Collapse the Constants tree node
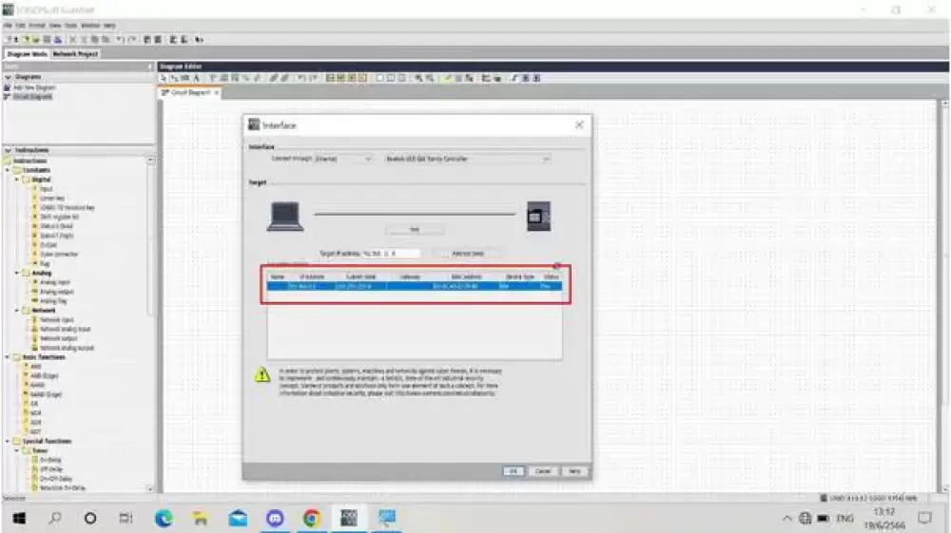This screenshot has width=951, height=533. [8, 170]
